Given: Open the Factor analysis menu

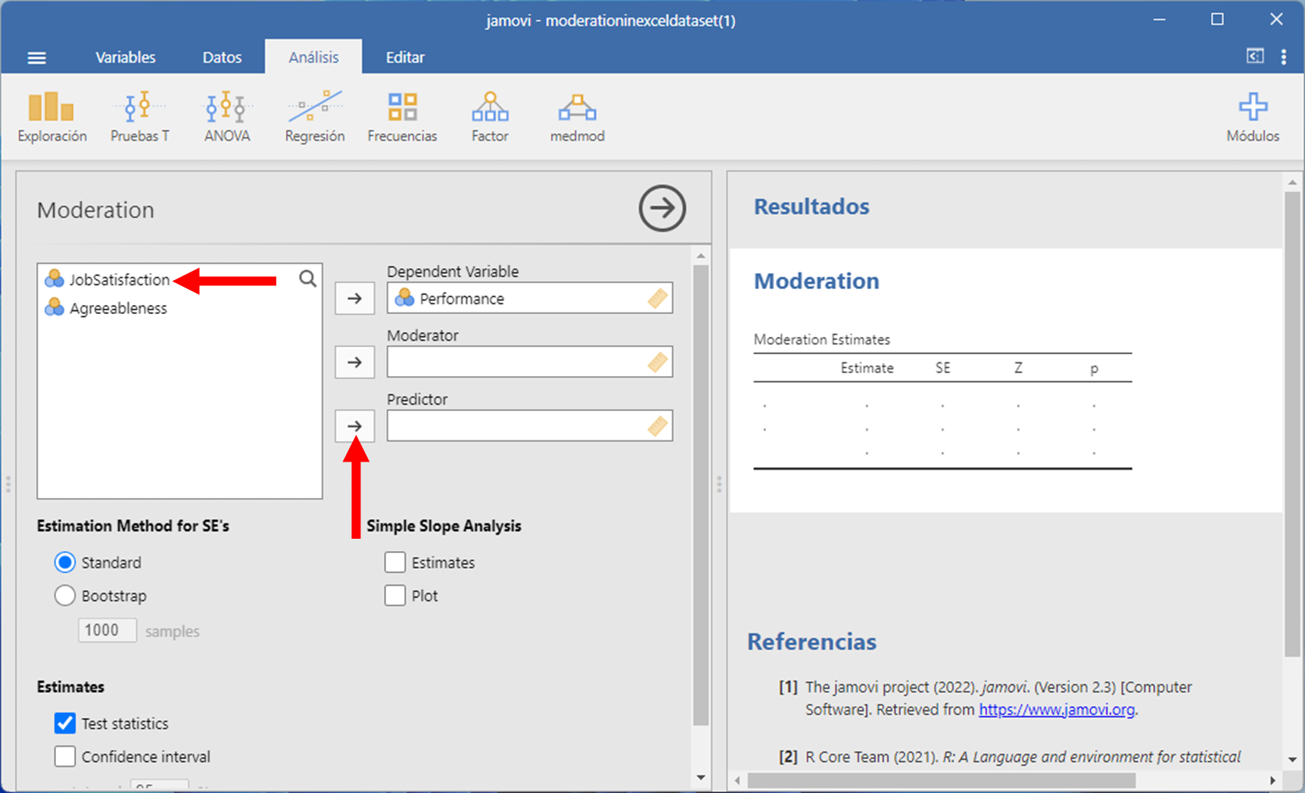Looking at the screenshot, I should [490, 117].
